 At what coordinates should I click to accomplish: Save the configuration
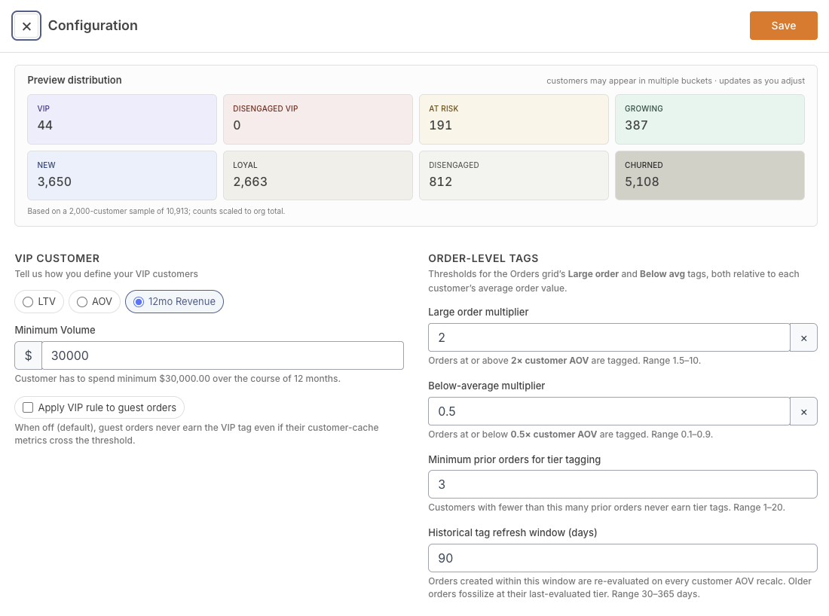pos(784,26)
